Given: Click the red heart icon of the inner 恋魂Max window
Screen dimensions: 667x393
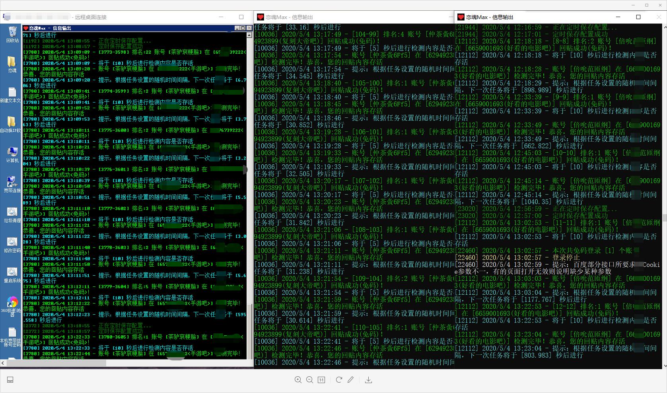Looking at the screenshot, I should [26, 28].
